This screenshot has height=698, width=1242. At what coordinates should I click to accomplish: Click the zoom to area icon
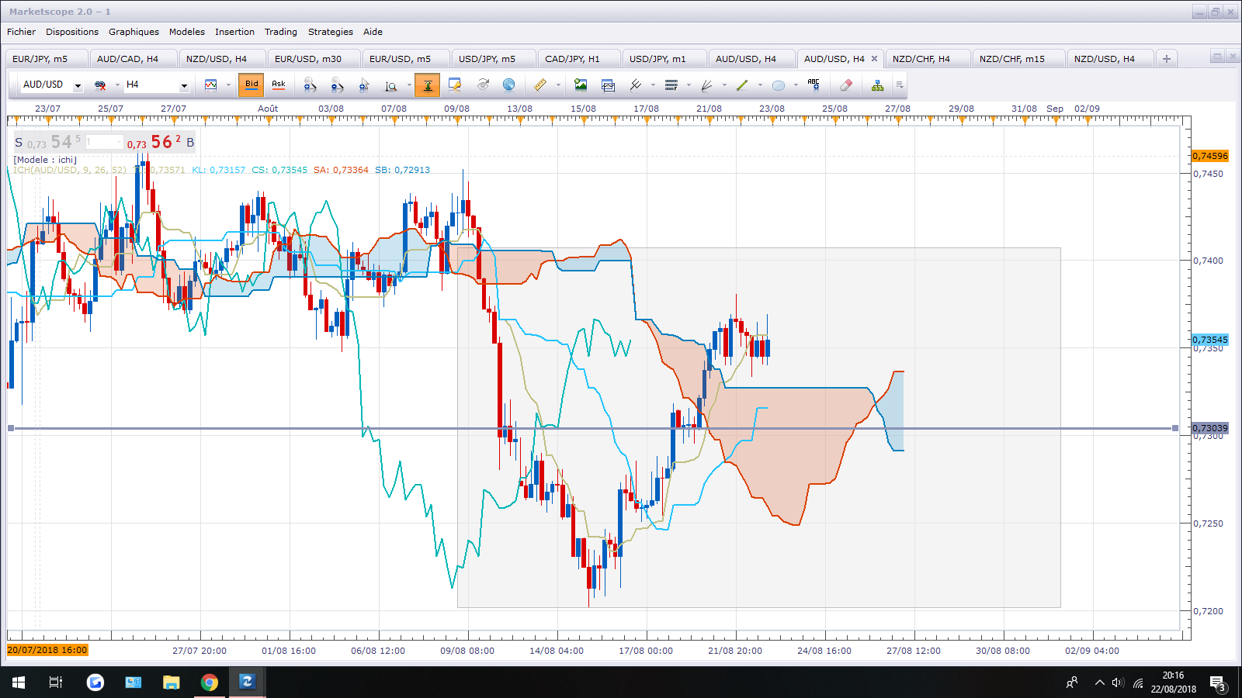click(x=391, y=85)
